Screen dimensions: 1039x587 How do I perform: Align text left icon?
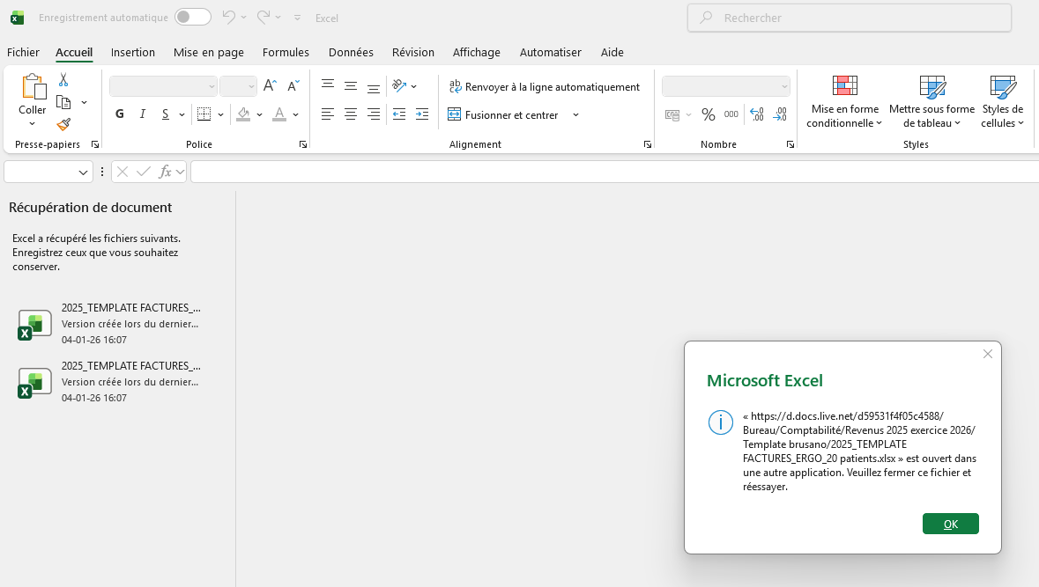(x=328, y=114)
